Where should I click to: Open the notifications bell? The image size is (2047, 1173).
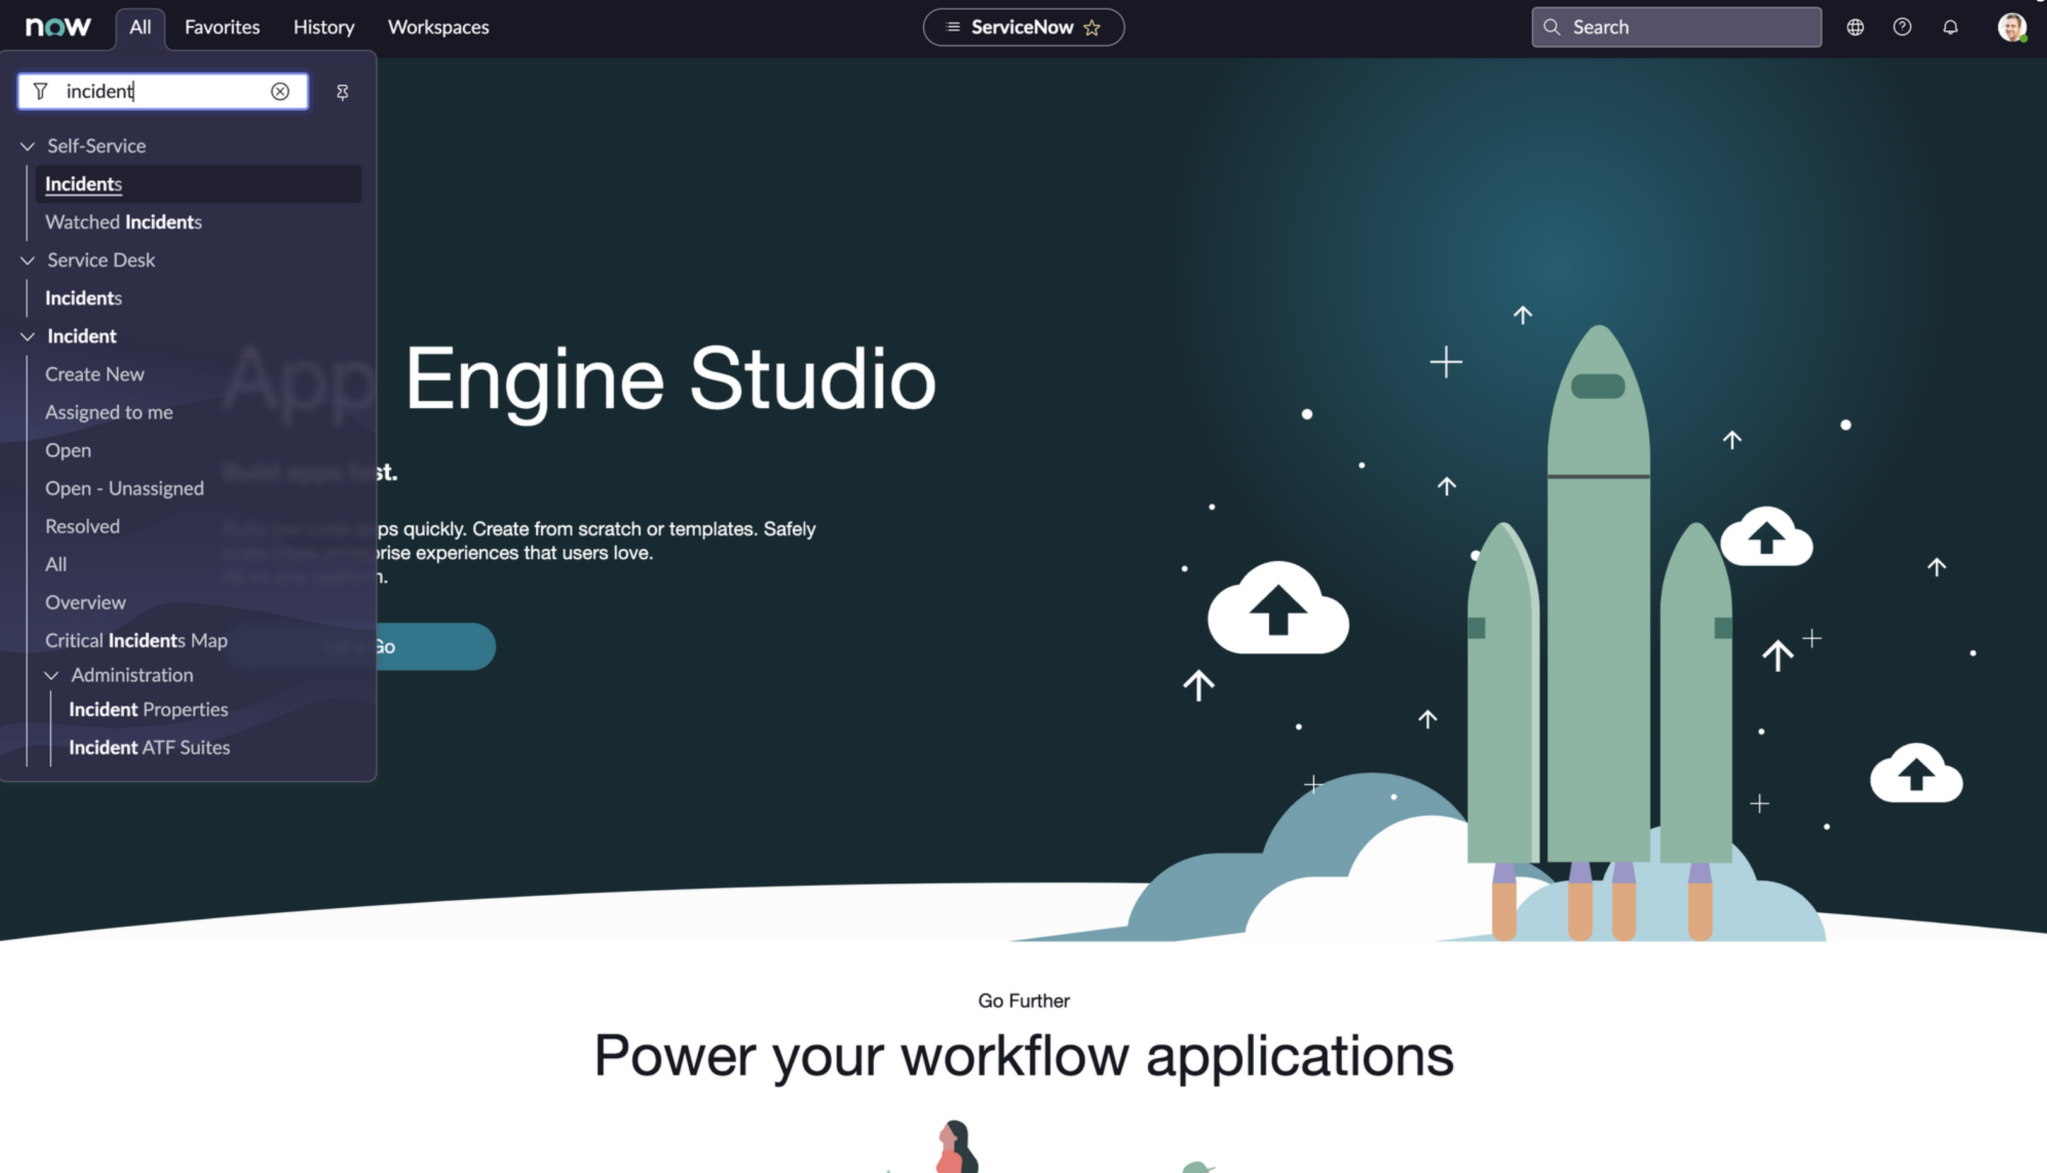coord(1951,26)
